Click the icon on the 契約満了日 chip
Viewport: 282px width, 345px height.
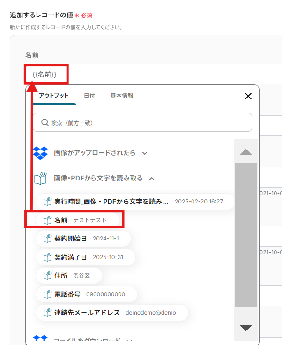47,257
